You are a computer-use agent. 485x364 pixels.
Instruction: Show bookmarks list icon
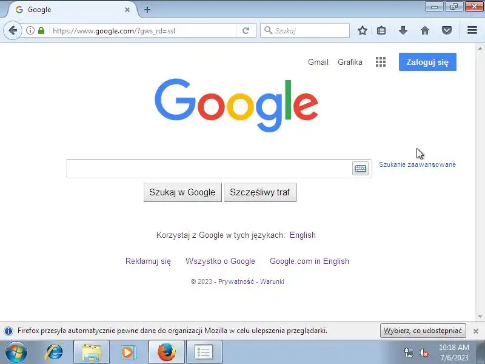tap(381, 30)
